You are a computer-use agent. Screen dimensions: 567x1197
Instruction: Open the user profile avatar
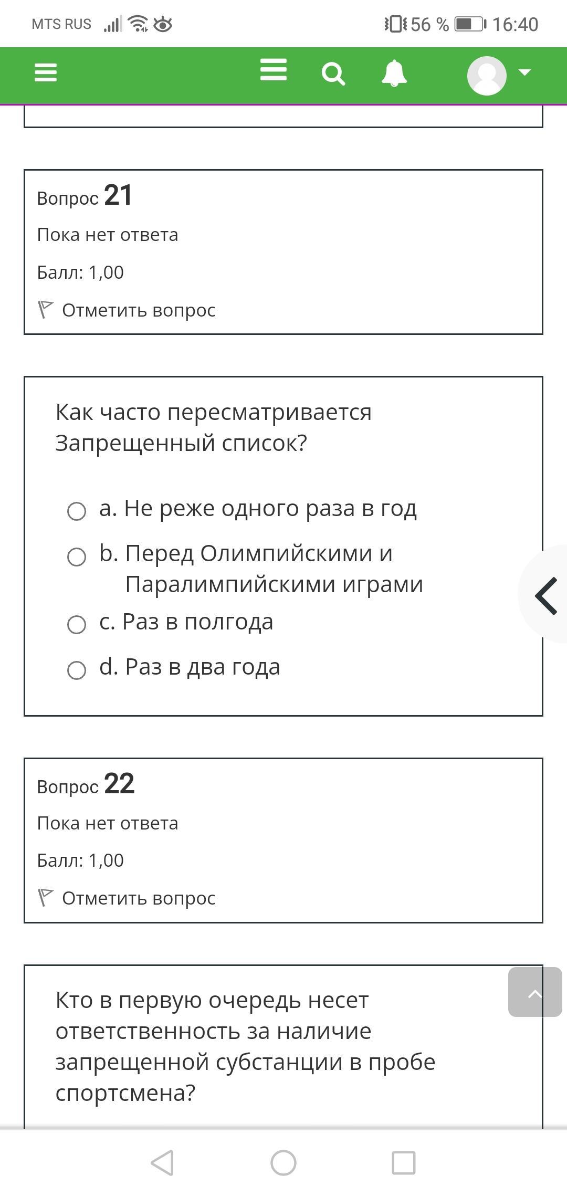click(x=487, y=76)
